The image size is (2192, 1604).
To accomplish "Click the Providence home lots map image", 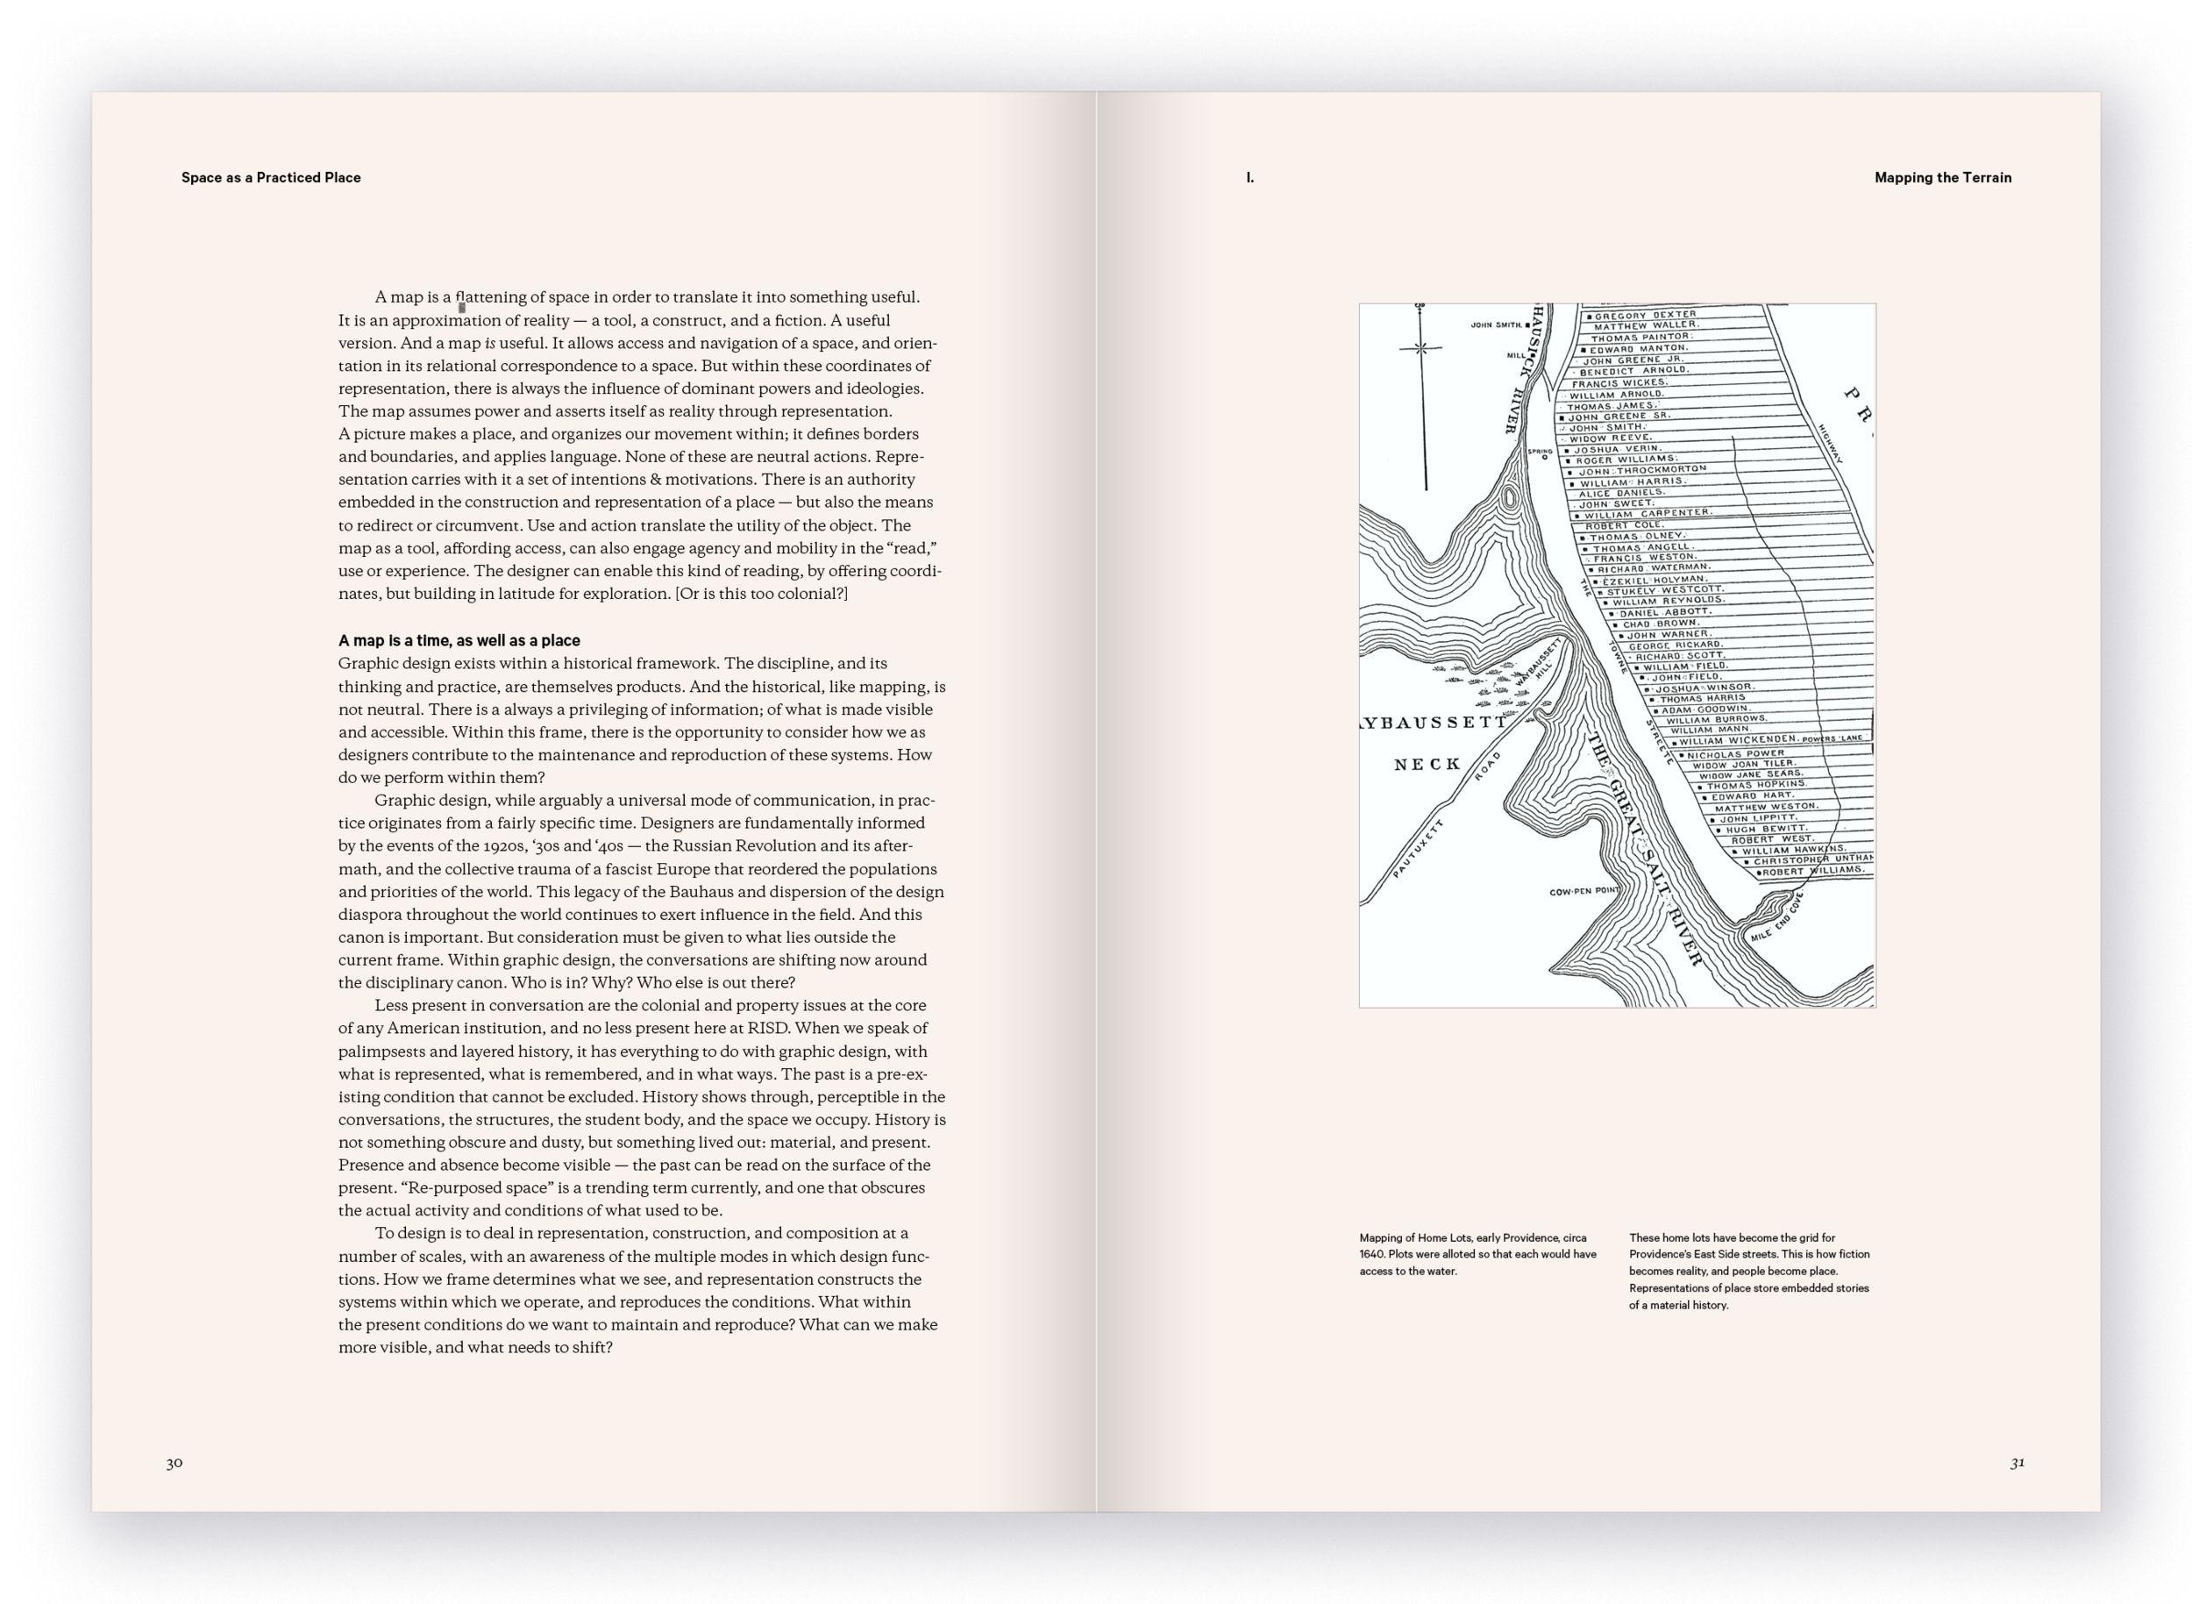I will [x=1616, y=655].
